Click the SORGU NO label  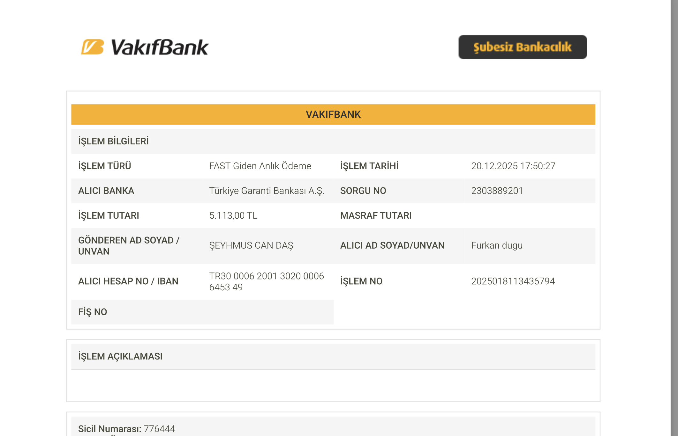pos(363,191)
